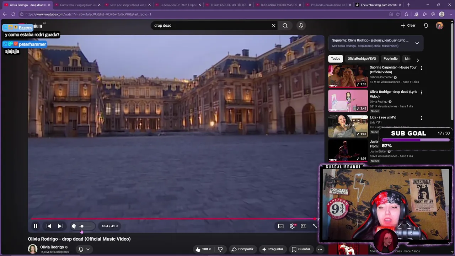Screen dimensions: 455x256
Task: Open options for House Tour video
Action: [x=422, y=68]
